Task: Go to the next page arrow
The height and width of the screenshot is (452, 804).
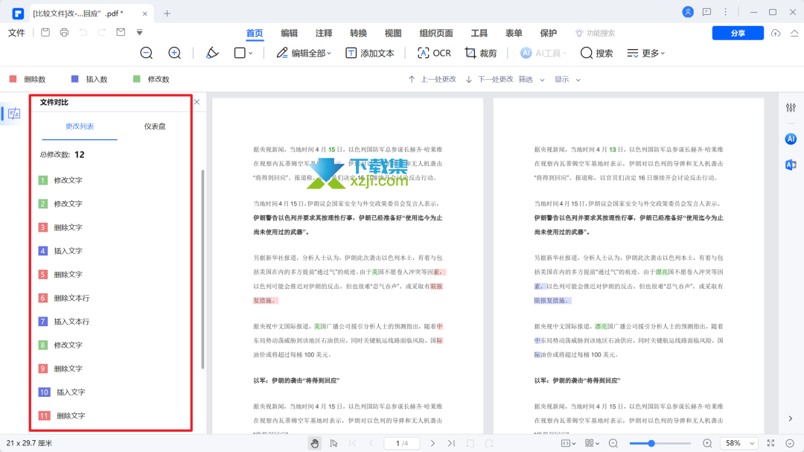Action: click(x=433, y=443)
